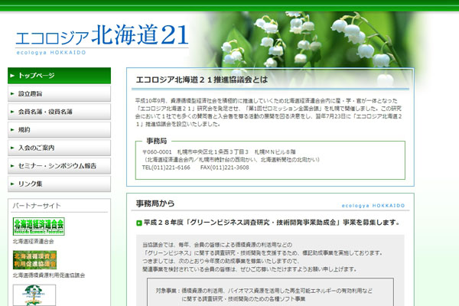The image size is (459, 306).
Task: Click ecologya HOKKAIDO text beside 事務局から
Action: [x=373, y=206]
